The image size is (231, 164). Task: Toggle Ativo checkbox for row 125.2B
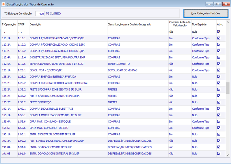(x=219, y=83)
